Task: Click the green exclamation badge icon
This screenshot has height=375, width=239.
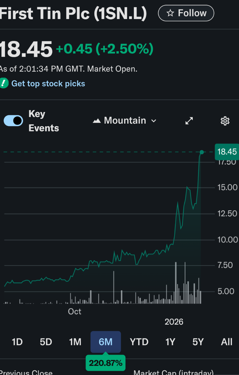Action: click(4, 83)
